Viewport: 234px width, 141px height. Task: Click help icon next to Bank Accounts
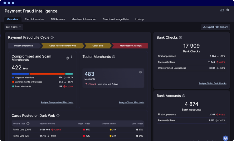coord(183,96)
